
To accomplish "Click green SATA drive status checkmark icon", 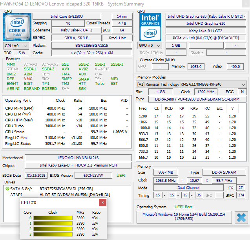I will coord(7,189).
